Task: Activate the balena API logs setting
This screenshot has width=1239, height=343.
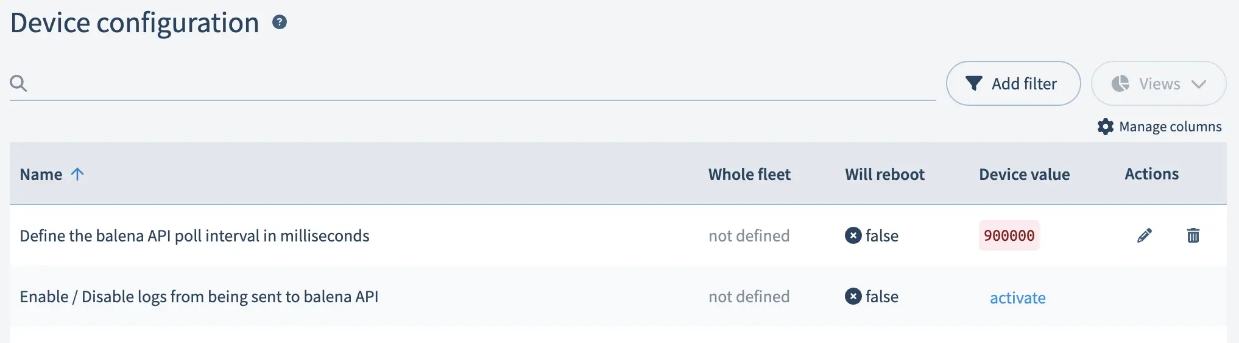Action: coord(1017,297)
